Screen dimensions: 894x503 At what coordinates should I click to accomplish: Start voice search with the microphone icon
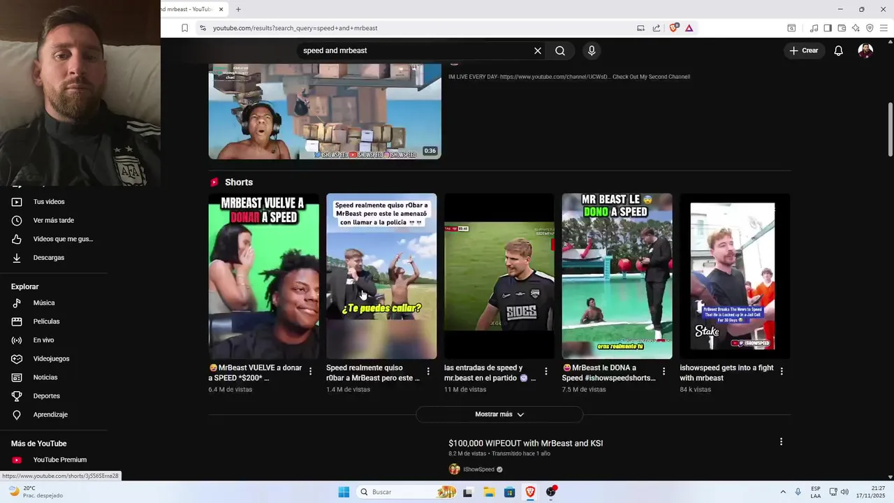(x=592, y=51)
